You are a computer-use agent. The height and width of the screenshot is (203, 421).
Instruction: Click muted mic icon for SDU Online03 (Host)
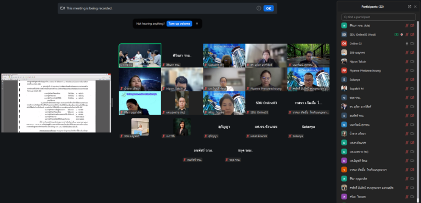click(407, 35)
